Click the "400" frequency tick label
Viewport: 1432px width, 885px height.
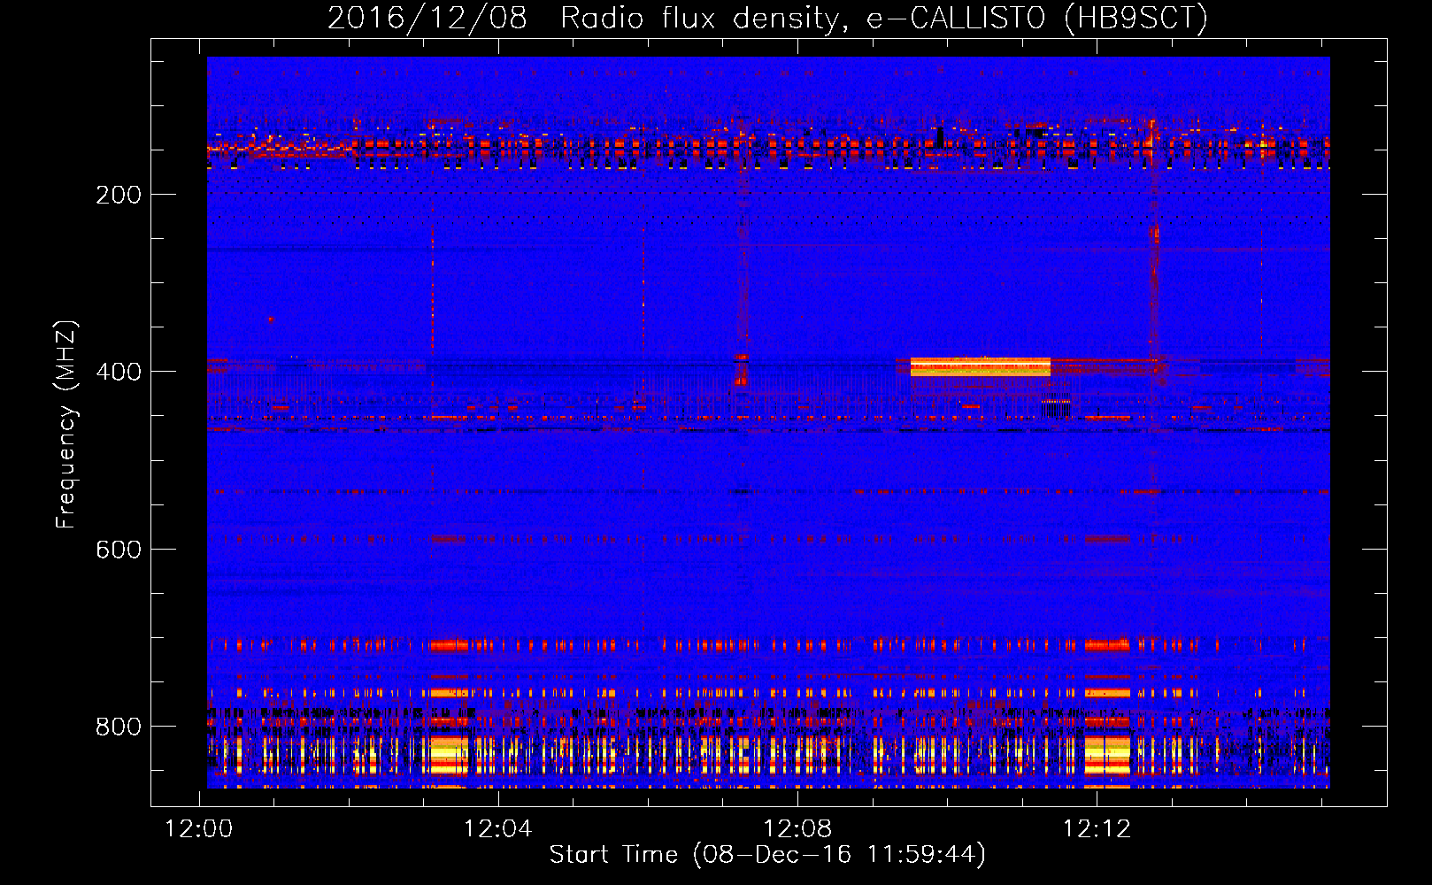(x=118, y=372)
